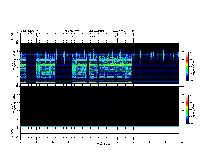This screenshot has height=159, width=205.
Task: Click the '-10' label on ch.1 color bar
Action: (191, 81)
